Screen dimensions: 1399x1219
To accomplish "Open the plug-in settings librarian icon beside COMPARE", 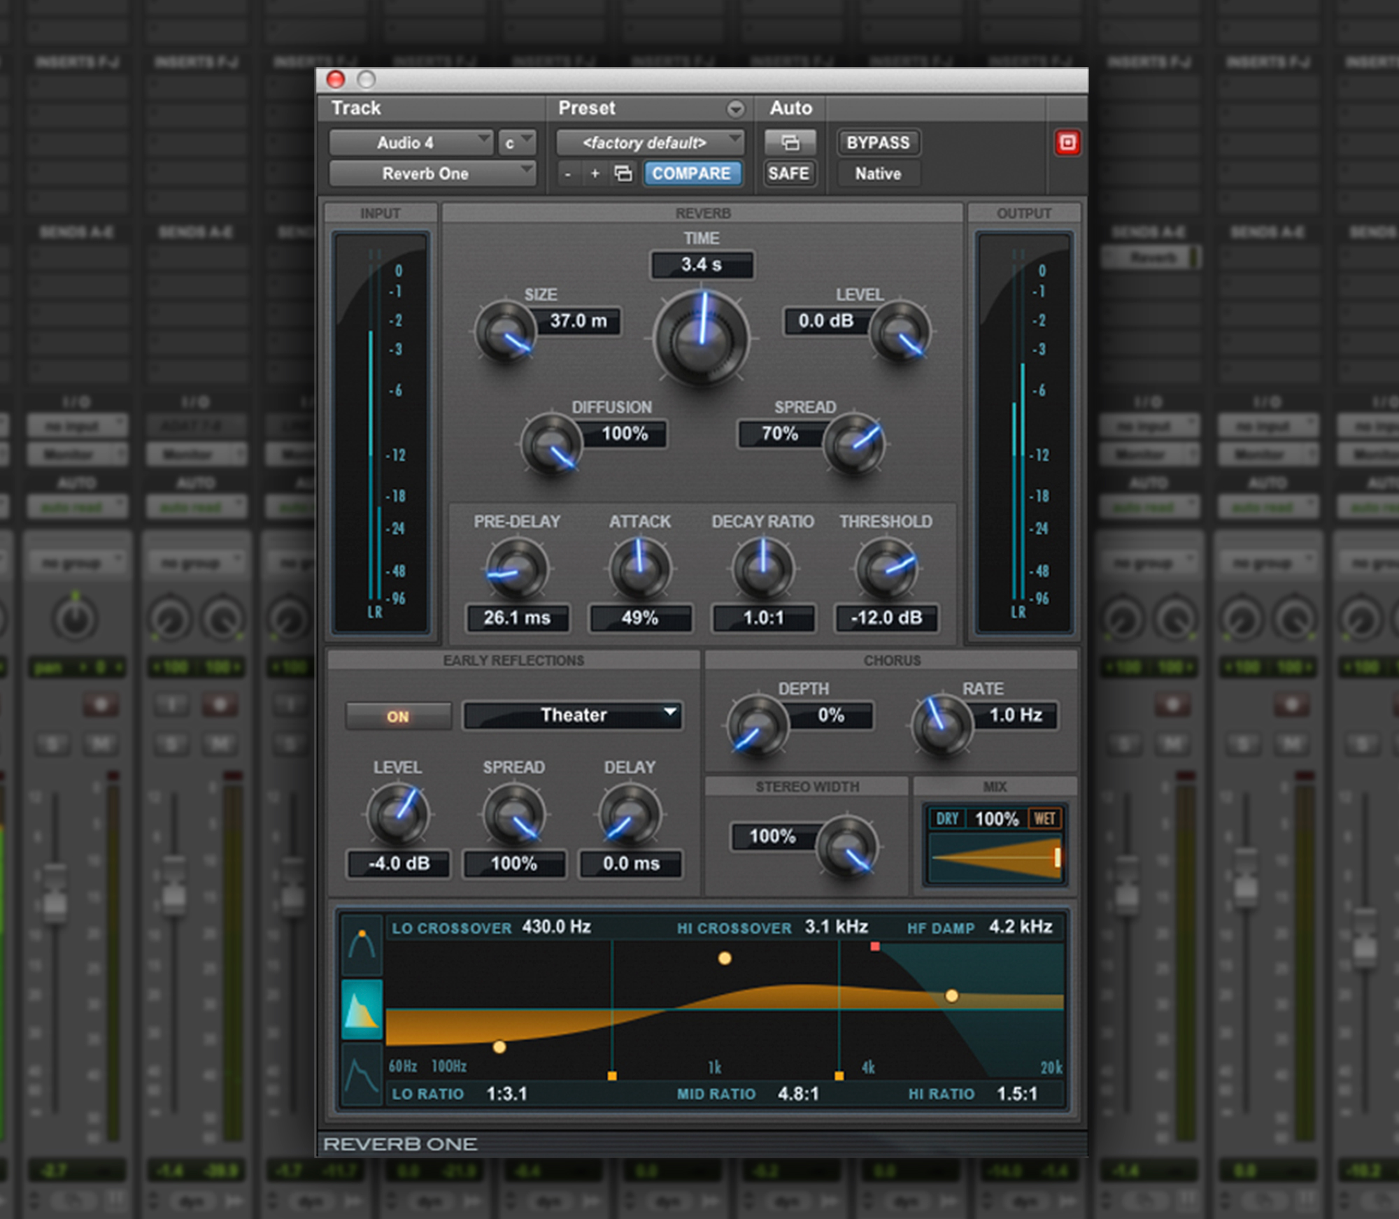I will pos(623,173).
